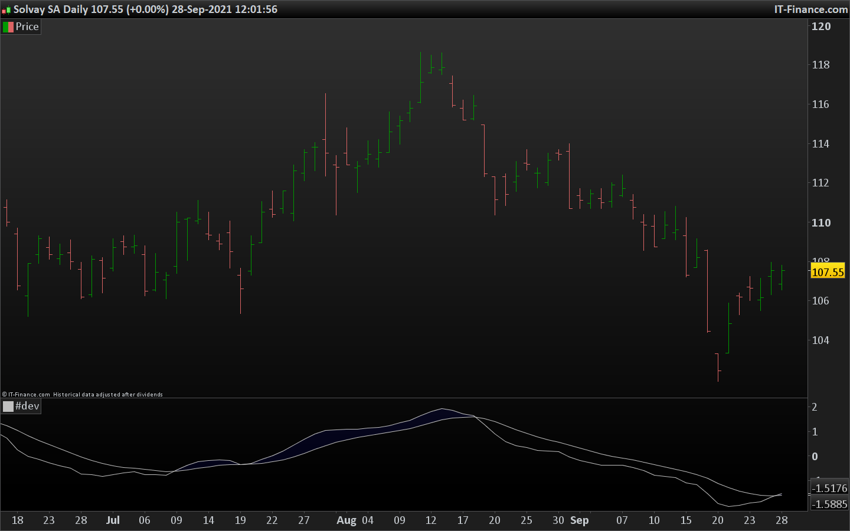Click the Aug month marker on the date axis
This screenshot has height=531, width=850.
tap(346, 520)
